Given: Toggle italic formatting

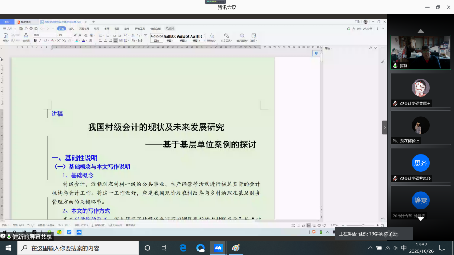Looking at the screenshot, I should click(40, 40).
